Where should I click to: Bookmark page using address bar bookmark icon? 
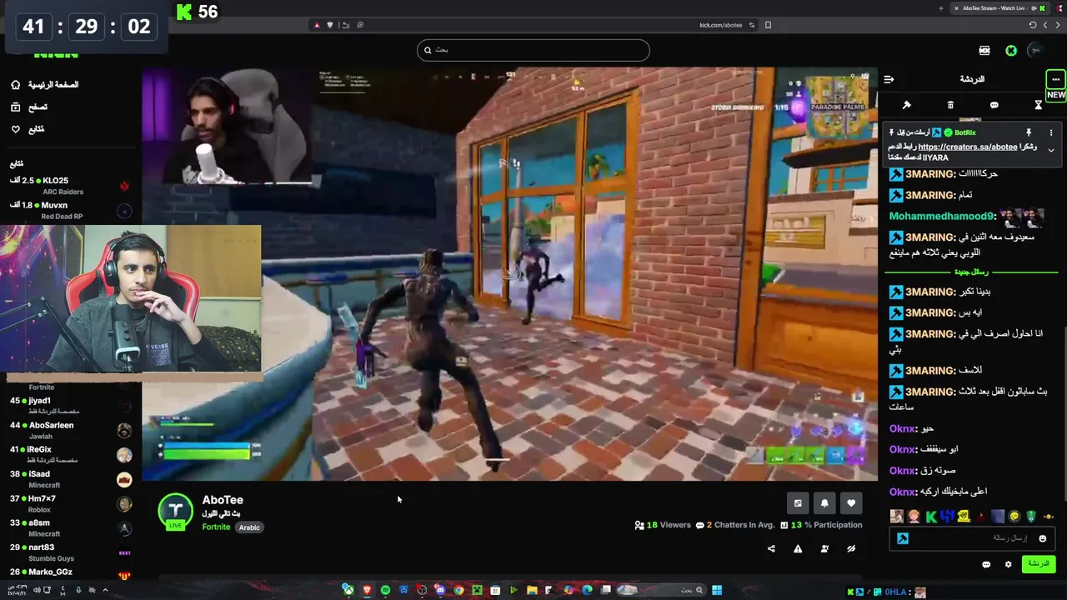pos(768,25)
